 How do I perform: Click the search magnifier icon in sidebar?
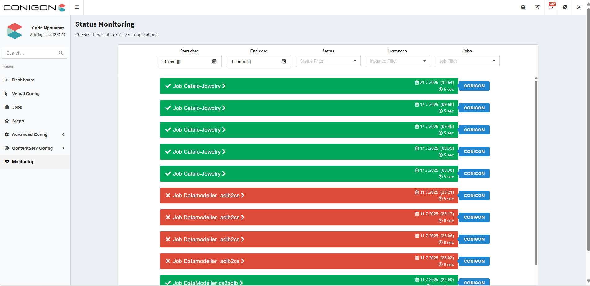click(61, 53)
